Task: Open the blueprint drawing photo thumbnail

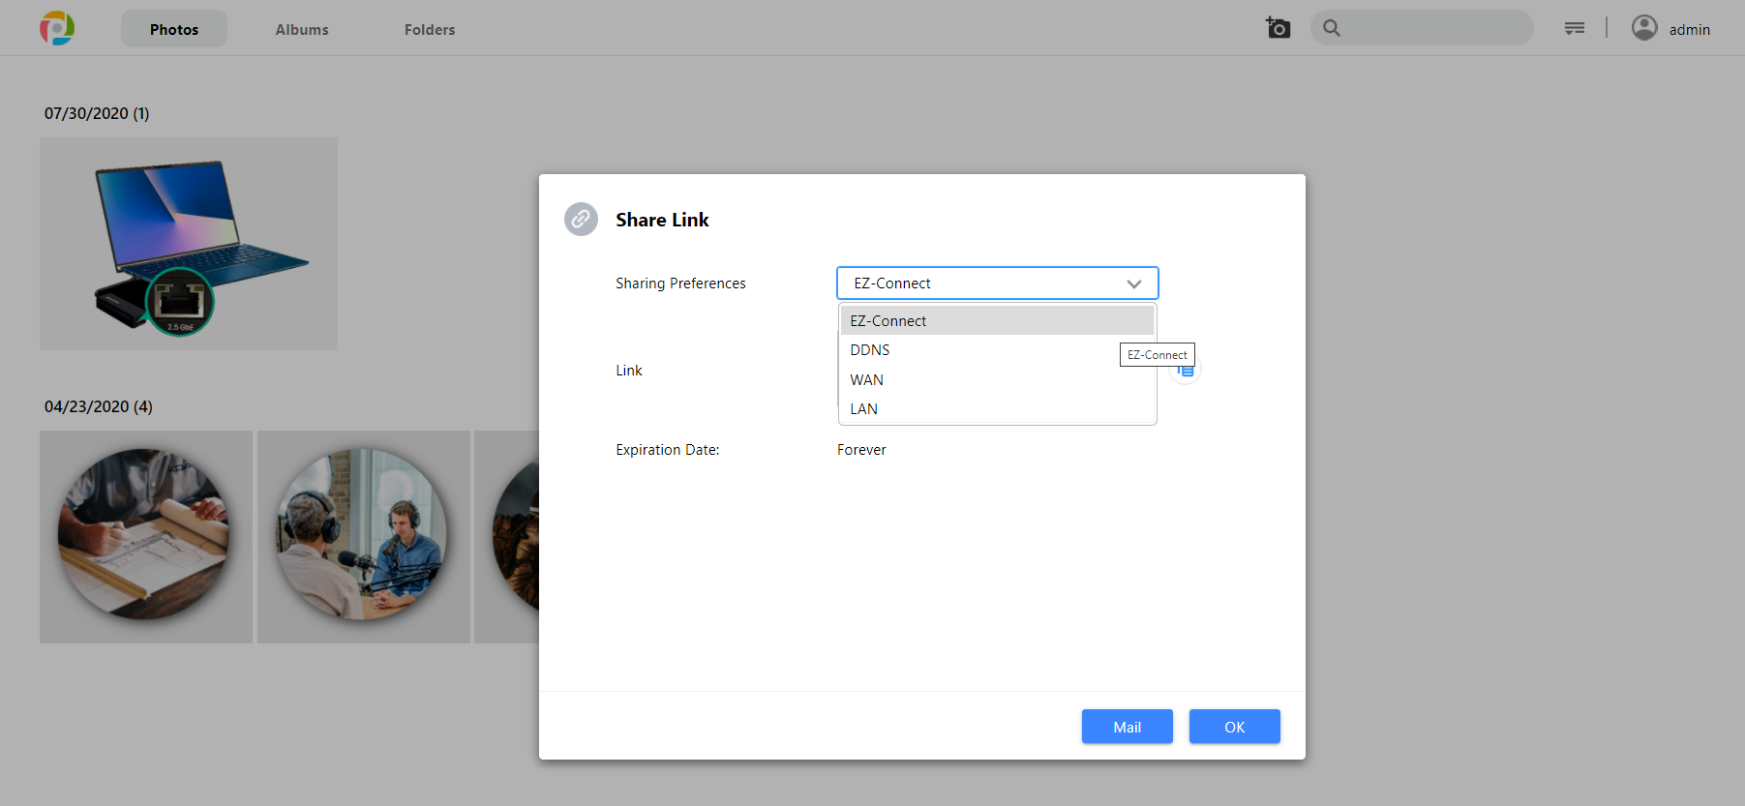Action: (146, 537)
